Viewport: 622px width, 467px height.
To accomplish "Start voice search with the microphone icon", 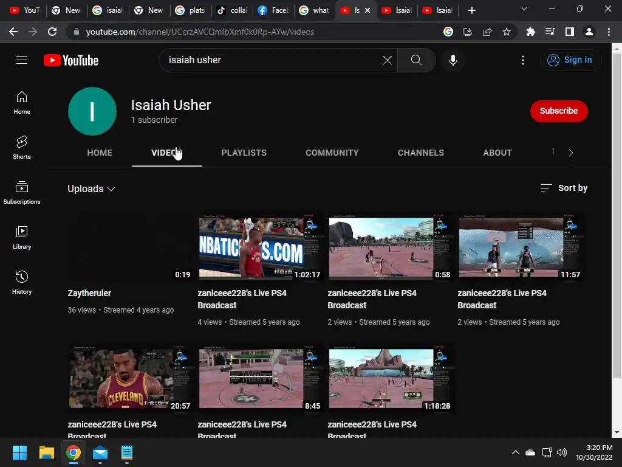I will (453, 60).
